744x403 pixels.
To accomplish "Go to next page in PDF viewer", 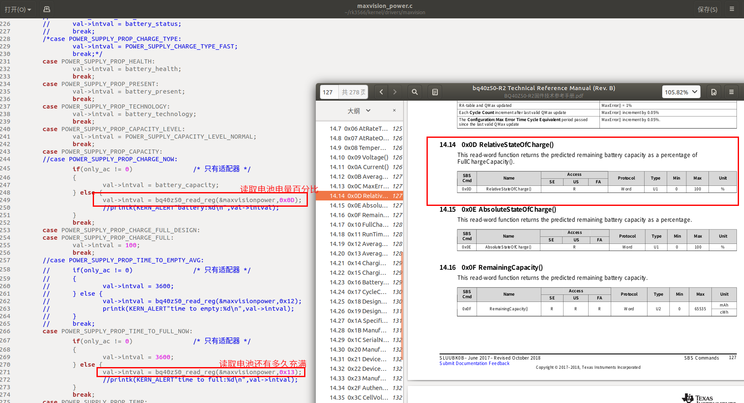I will coord(395,92).
